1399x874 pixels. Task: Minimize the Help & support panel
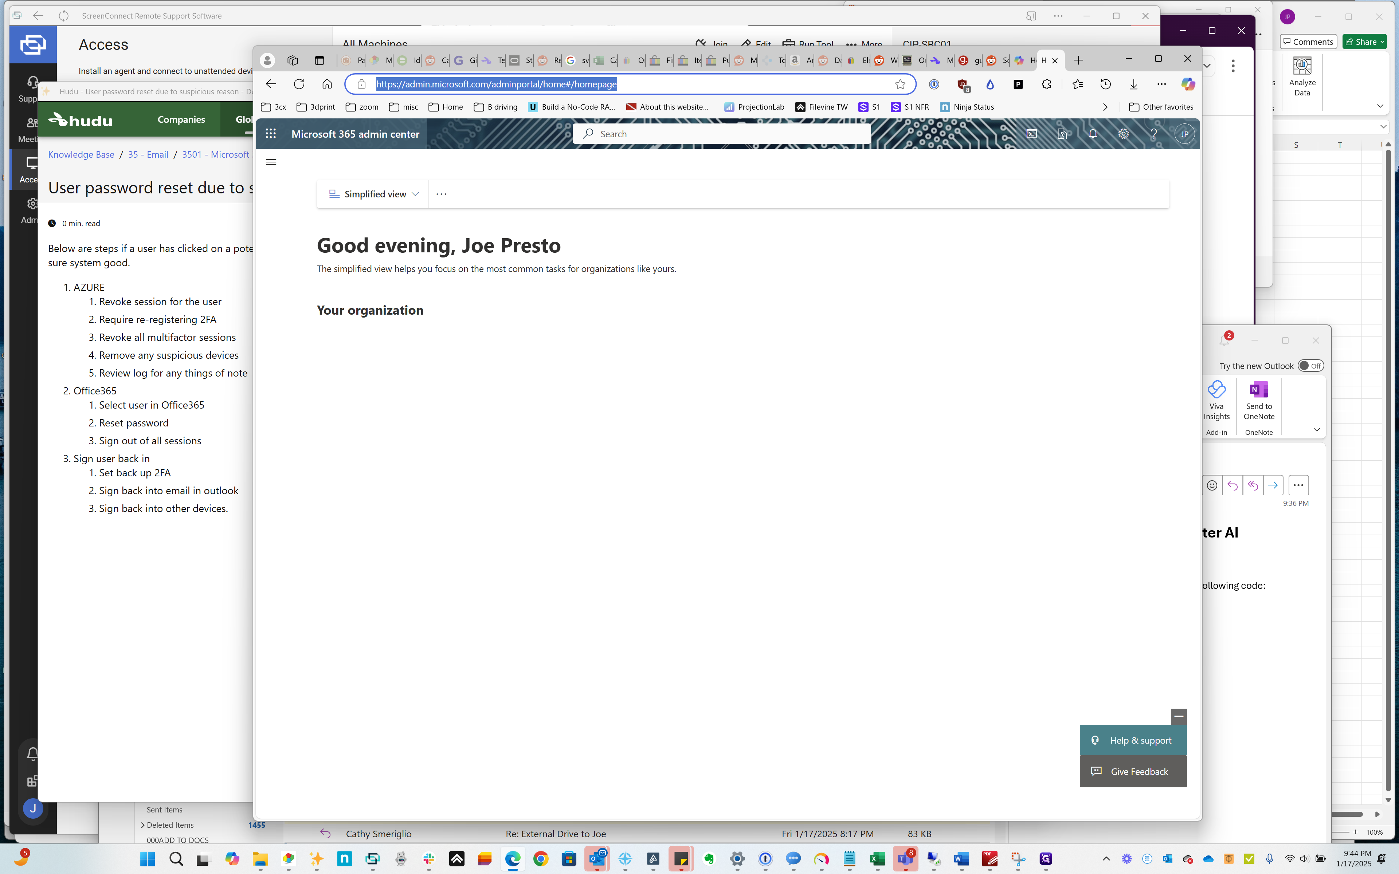click(x=1178, y=717)
